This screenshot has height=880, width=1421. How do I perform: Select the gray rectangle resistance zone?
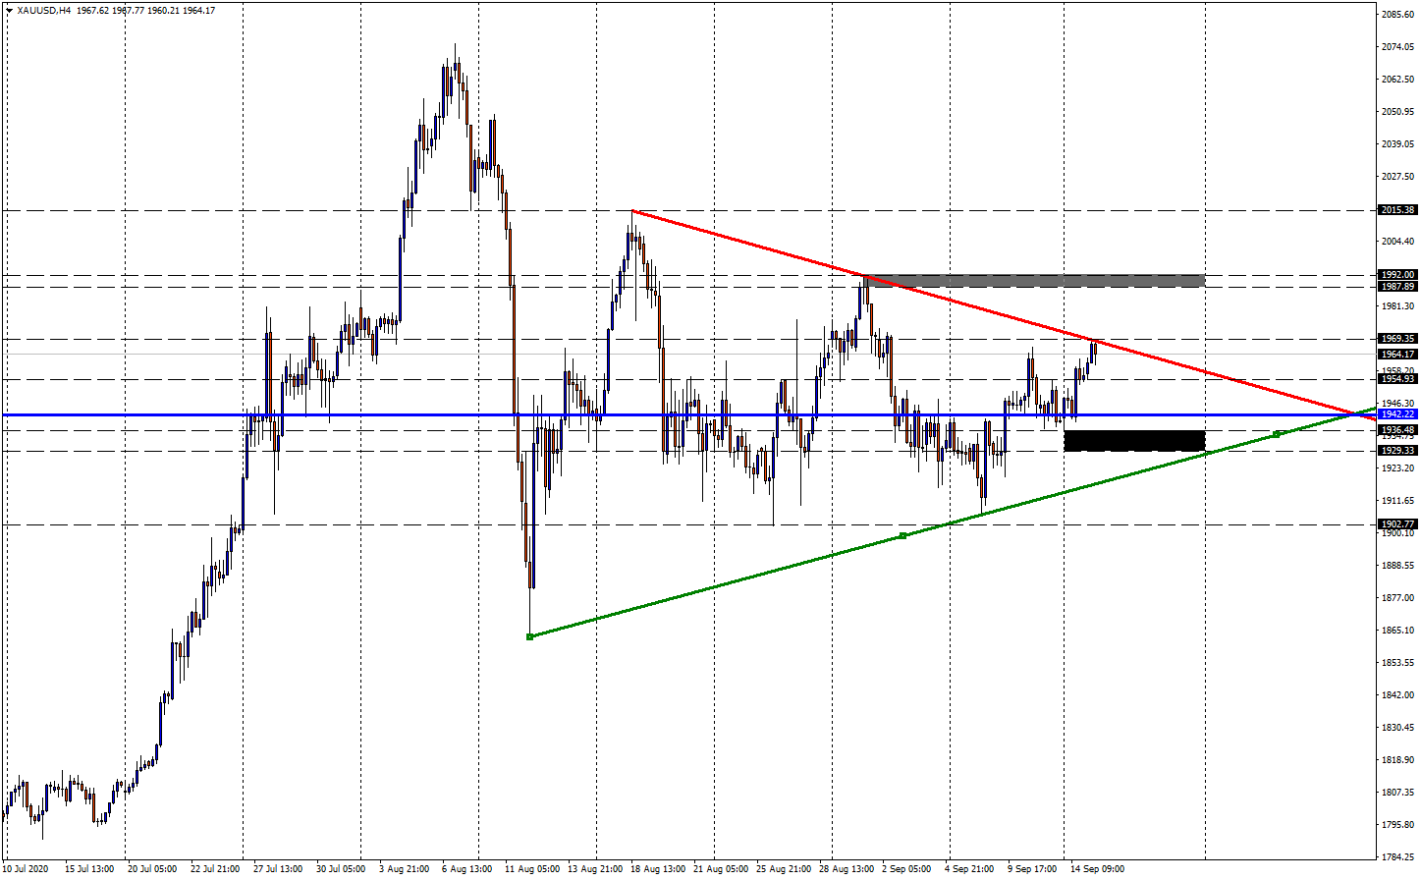pyautogui.click(x=1036, y=281)
